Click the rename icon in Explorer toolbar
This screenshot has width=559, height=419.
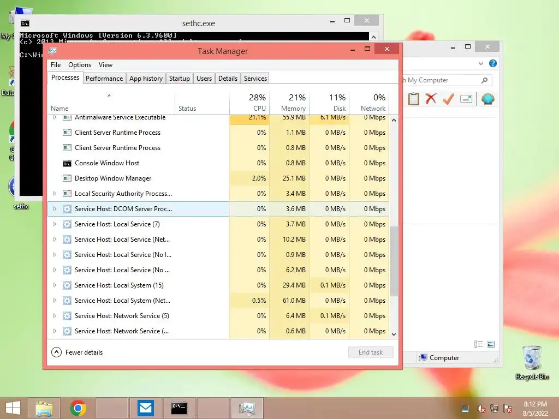tap(466, 99)
